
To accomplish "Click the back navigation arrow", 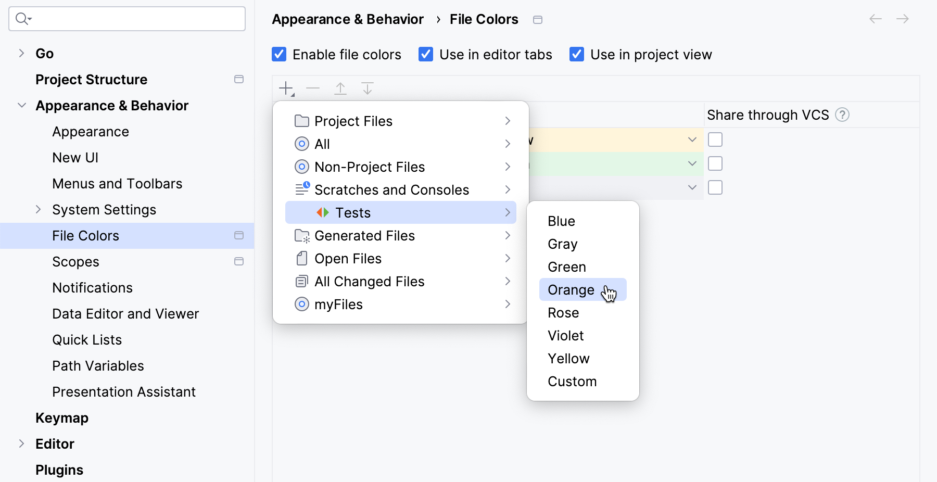I will point(876,19).
